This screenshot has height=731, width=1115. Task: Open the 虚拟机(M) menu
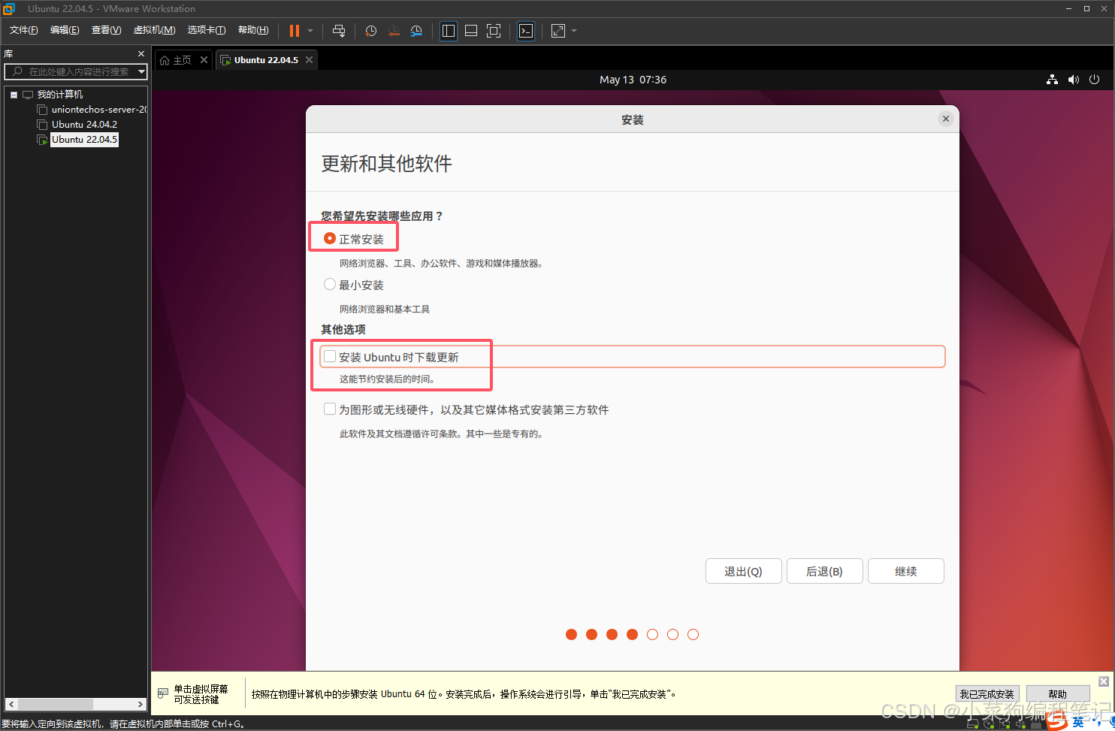(154, 30)
